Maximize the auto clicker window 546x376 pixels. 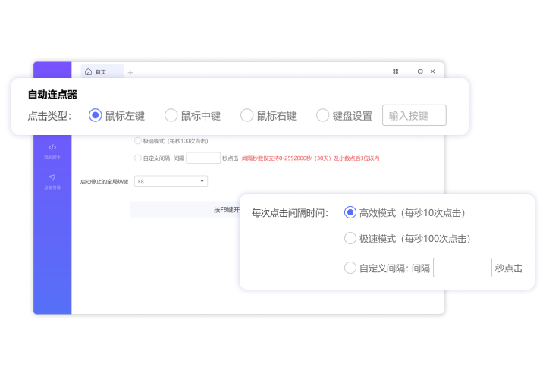420,71
